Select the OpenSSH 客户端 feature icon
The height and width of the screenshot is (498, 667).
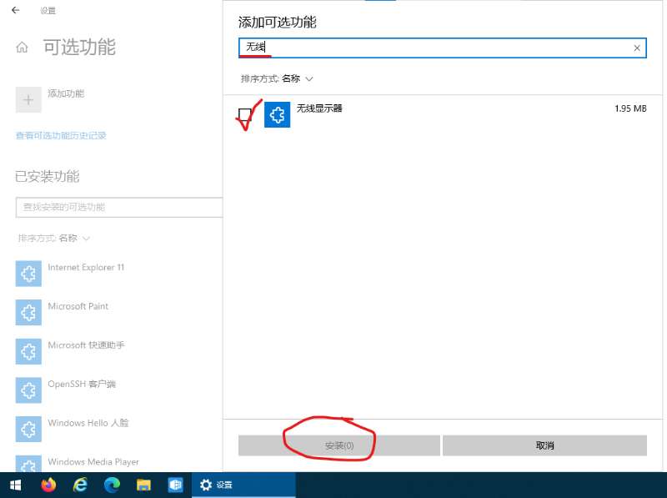(28, 390)
